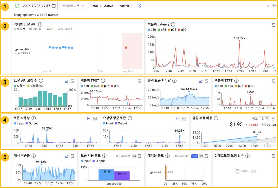
Task: Open info icon for 백분위 TPOT
Action: tap(103, 81)
